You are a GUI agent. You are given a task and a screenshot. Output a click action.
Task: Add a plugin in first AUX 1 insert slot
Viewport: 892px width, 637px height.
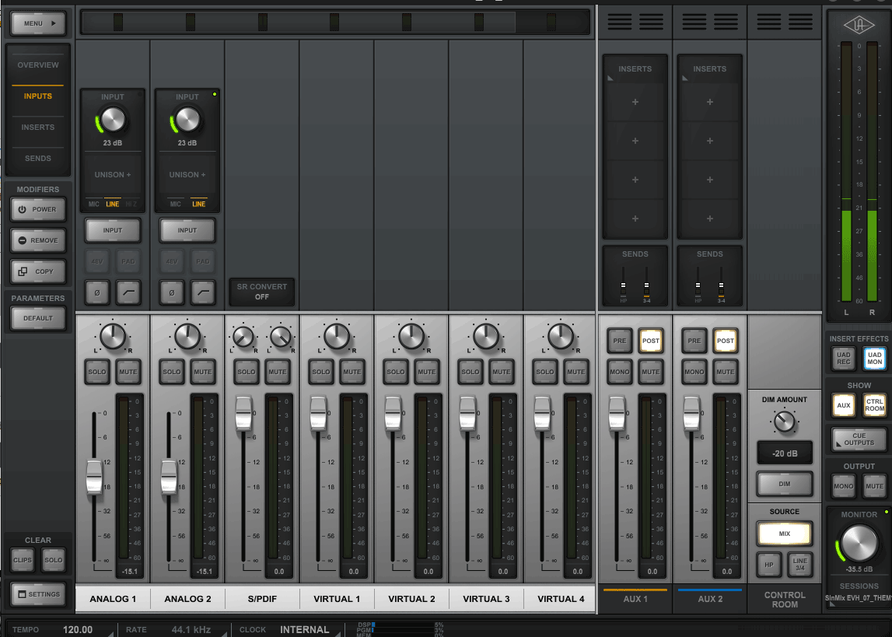coord(635,103)
